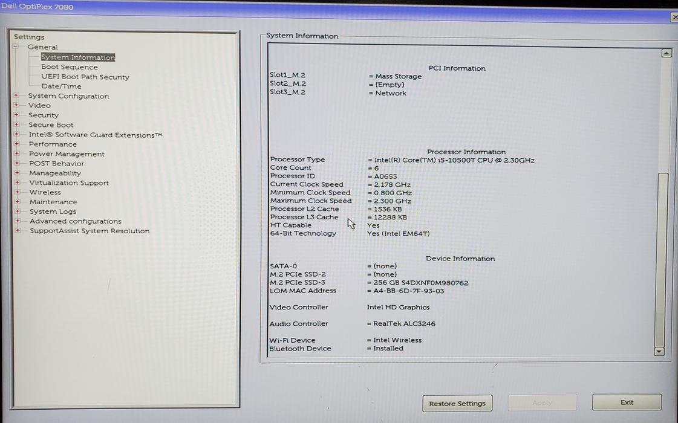Open the Boot Sequence settings
Viewport: 678px width, 423px height.
[x=69, y=67]
